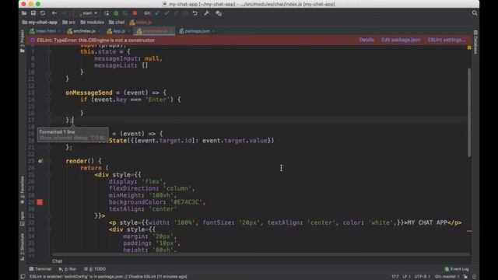Collapse the render() method fold marker
Image resolution: width=498 pixels, height=280 pixels.
click(x=49, y=161)
